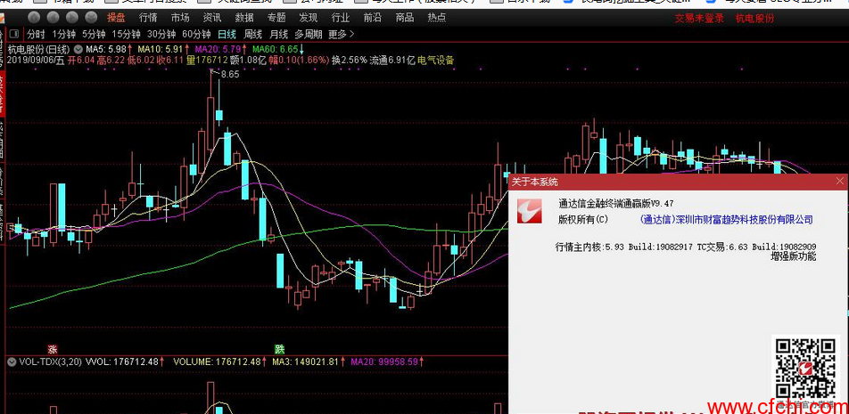
Task: Click the red 涨 marker at chart bottom
Action: (53, 349)
